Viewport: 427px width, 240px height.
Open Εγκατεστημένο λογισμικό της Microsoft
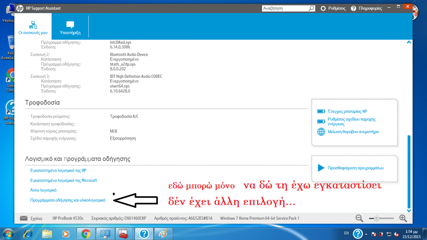point(64,180)
